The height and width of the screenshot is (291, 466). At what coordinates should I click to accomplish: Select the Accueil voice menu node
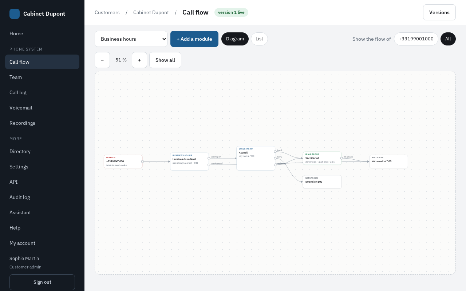(x=256, y=158)
